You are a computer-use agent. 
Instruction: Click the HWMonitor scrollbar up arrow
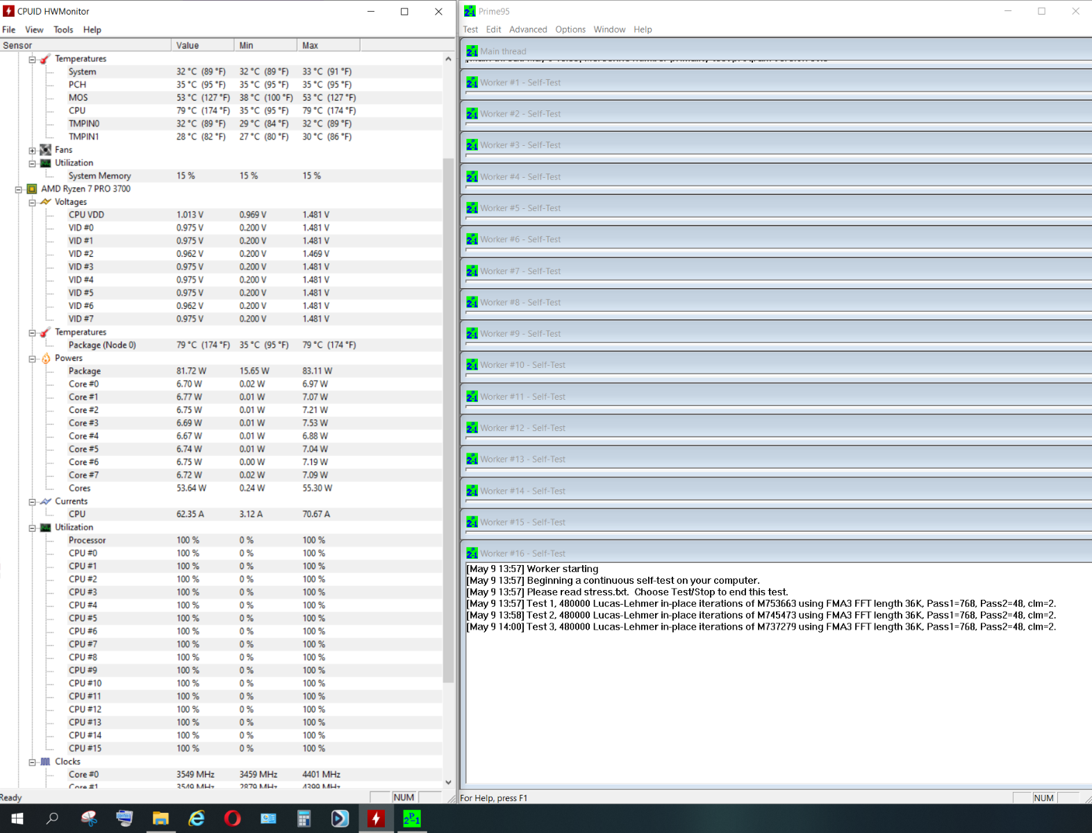[448, 59]
